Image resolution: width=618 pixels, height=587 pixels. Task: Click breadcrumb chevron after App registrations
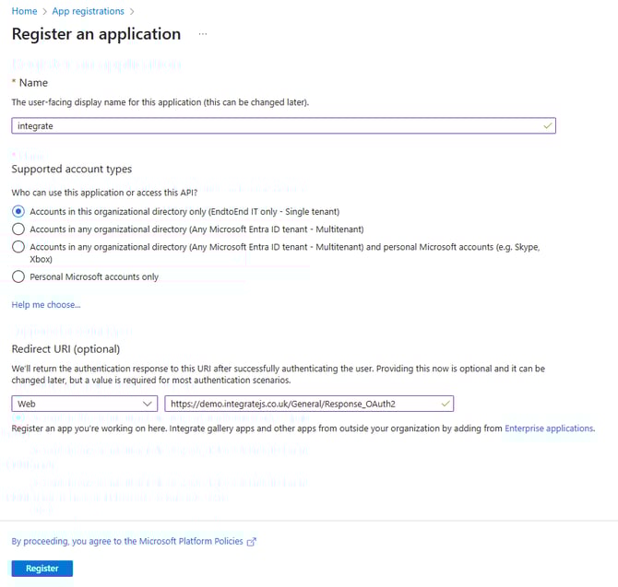pos(132,11)
